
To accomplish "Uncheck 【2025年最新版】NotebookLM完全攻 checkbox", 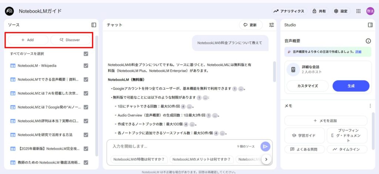I will tap(86, 148).
